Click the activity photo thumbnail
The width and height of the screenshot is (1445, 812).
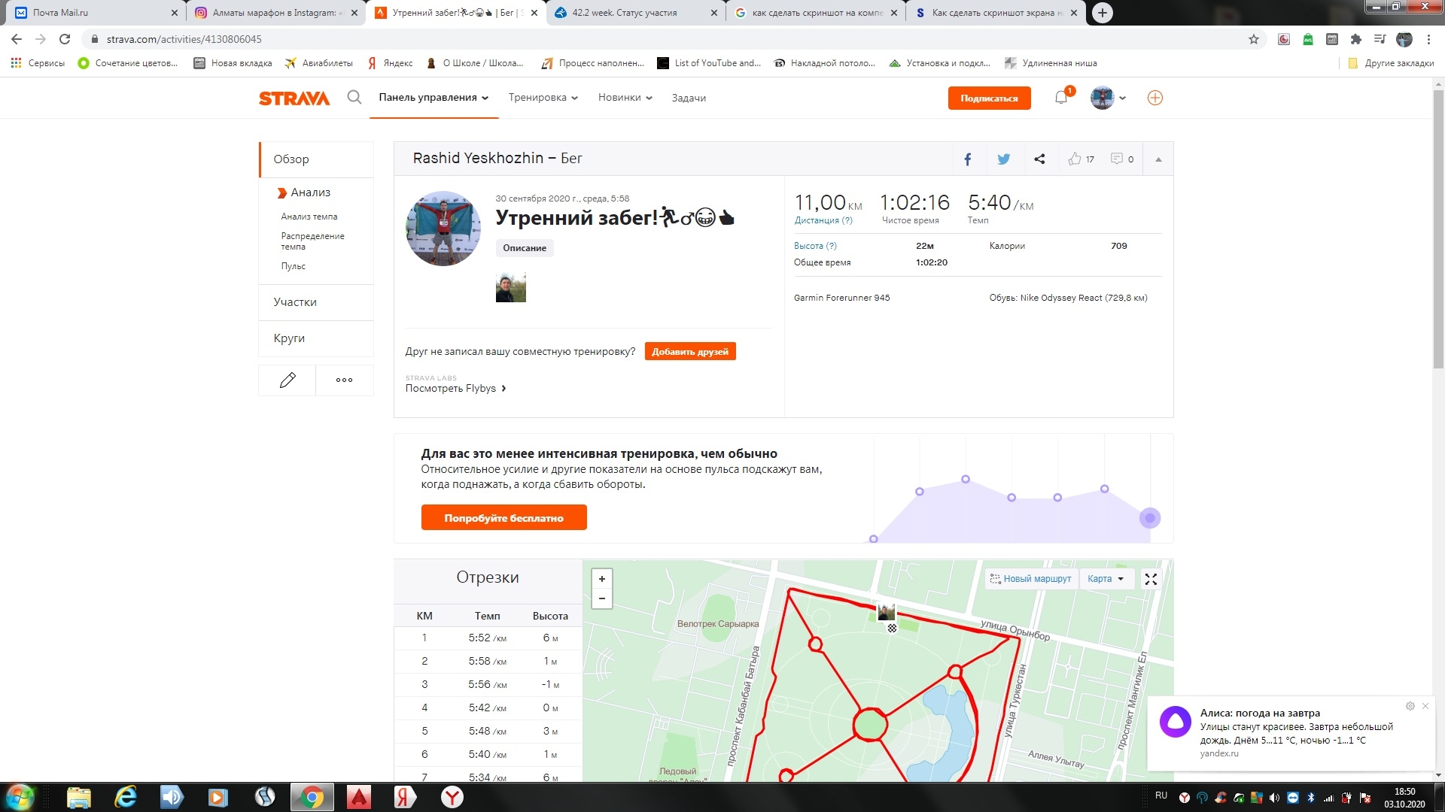pos(510,287)
